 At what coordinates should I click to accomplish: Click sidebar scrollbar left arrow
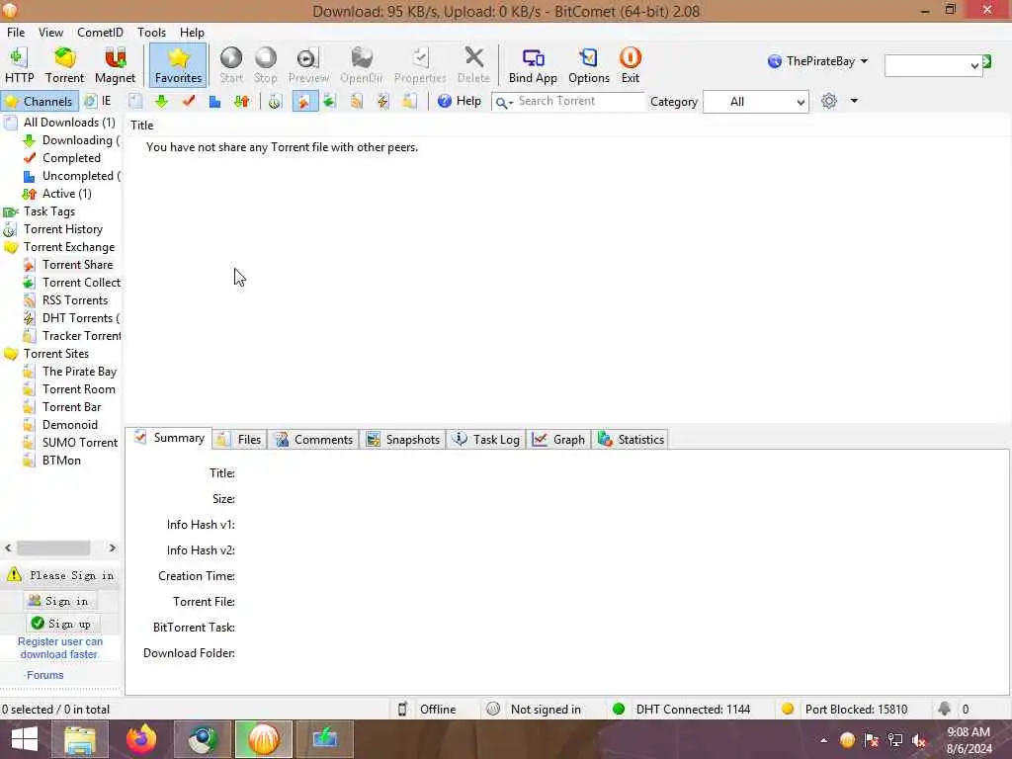[8, 548]
